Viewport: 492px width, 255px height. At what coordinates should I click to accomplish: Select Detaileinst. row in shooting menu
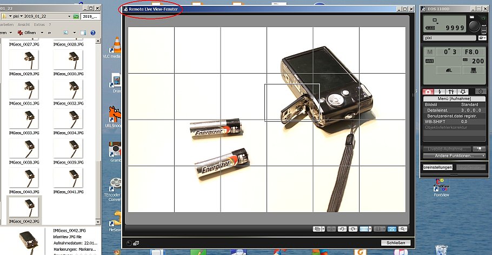pyautogui.click(x=454, y=110)
